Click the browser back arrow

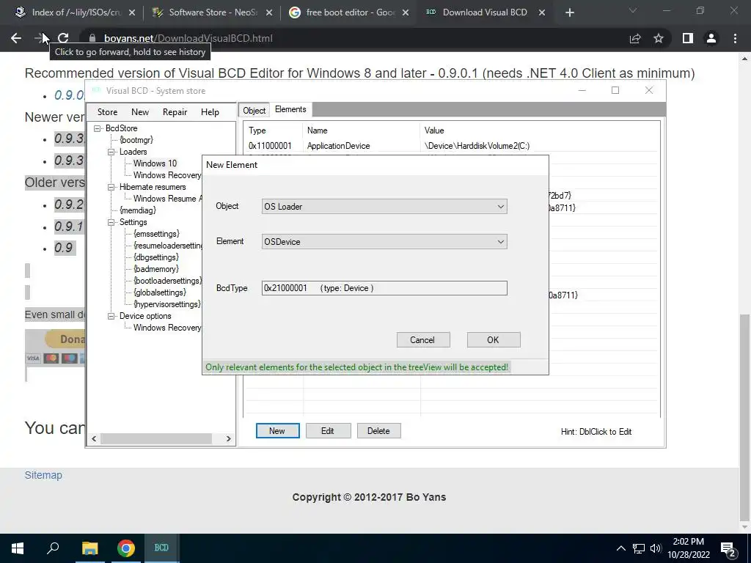16,38
